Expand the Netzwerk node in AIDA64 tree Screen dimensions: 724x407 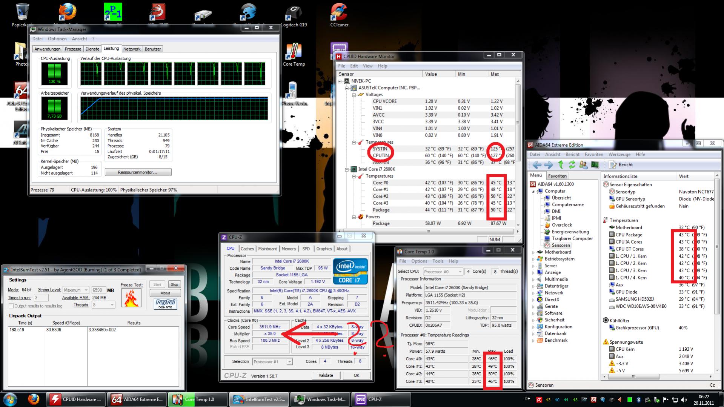click(x=534, y=293)
